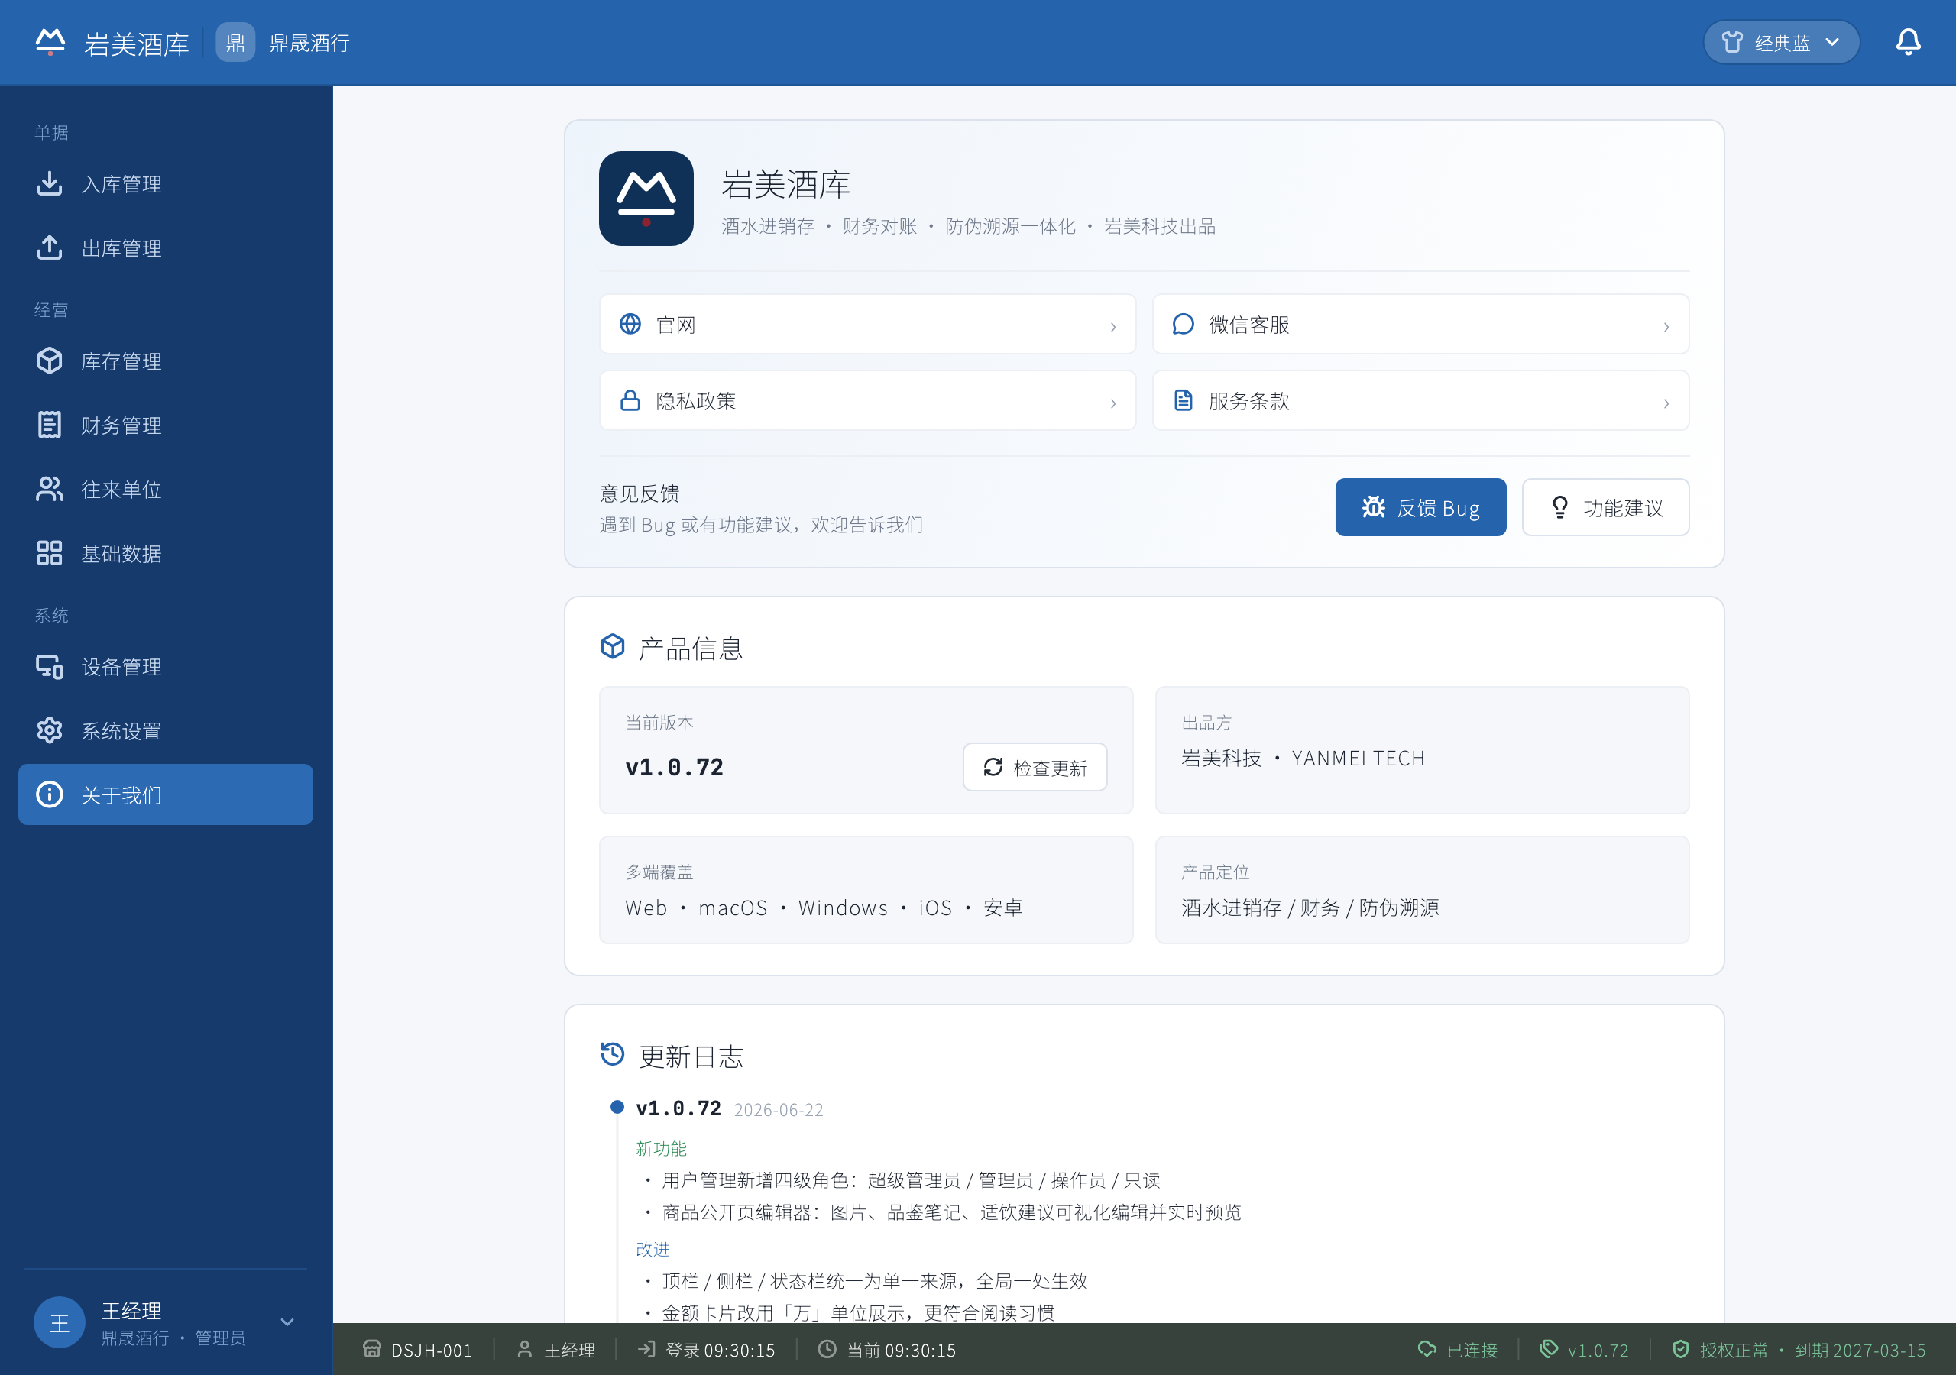The height and width of the screenshot is (1375, 1956).
Task: Click the chevron on 微信客服 row
Action: pyautogui.click(x=1666, y=327)
